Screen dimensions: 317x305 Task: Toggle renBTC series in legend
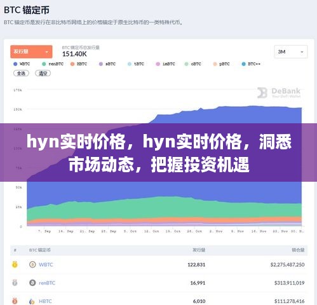click(53, 64)
